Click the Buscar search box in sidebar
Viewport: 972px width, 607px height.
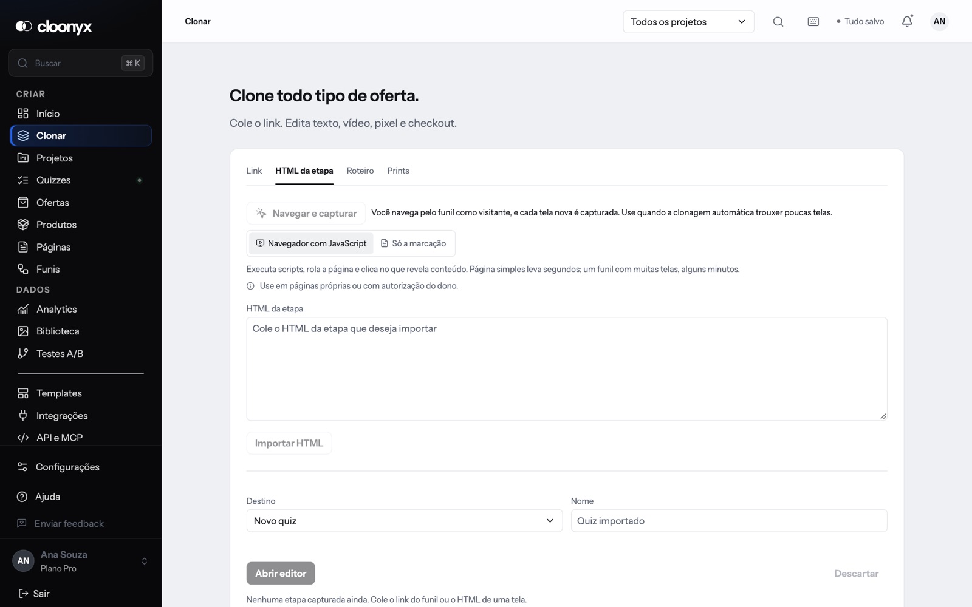click(x=81, y=63)
